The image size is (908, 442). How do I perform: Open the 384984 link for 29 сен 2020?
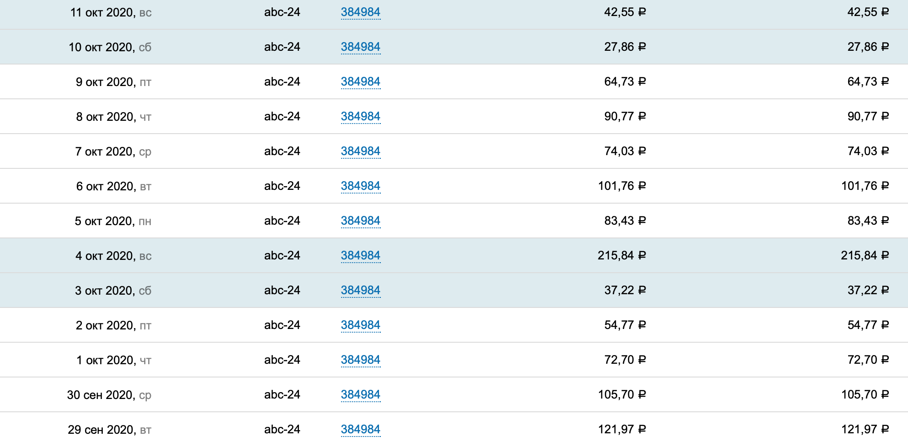(360, 430)
